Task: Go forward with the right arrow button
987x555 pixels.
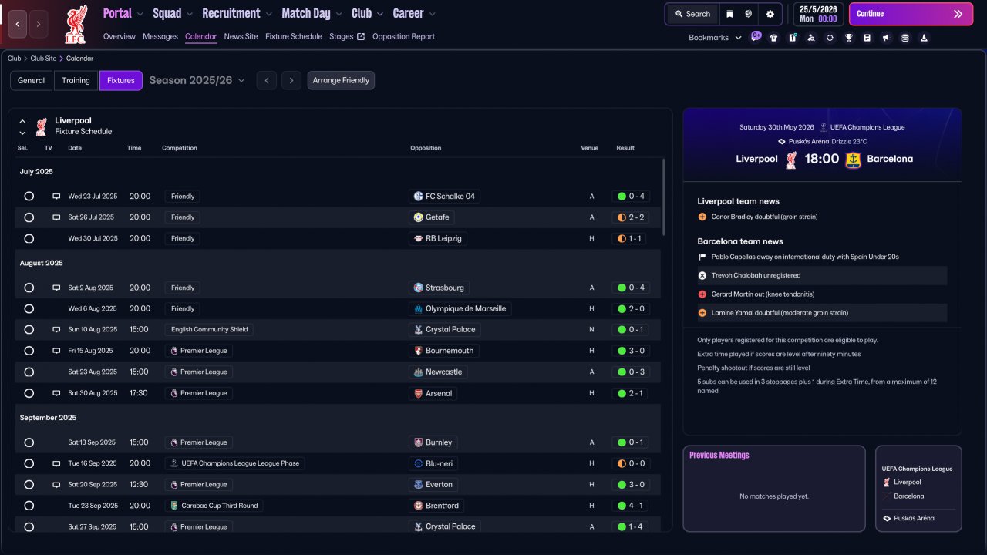Action: (x=39, y=24)
